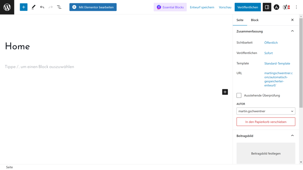Image resolution: width=303 pixels, height=170 pixels.
Task: Open the Standard-Template link
Action: point(277,63)
